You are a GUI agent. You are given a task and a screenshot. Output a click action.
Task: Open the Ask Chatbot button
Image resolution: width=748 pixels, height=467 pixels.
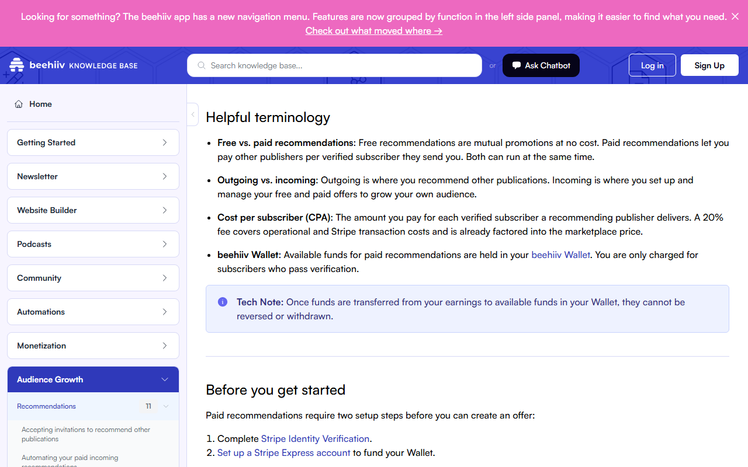point(541,65)
